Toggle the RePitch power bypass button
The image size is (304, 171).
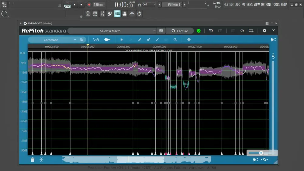pyautogui.click(x=242, y=31)
